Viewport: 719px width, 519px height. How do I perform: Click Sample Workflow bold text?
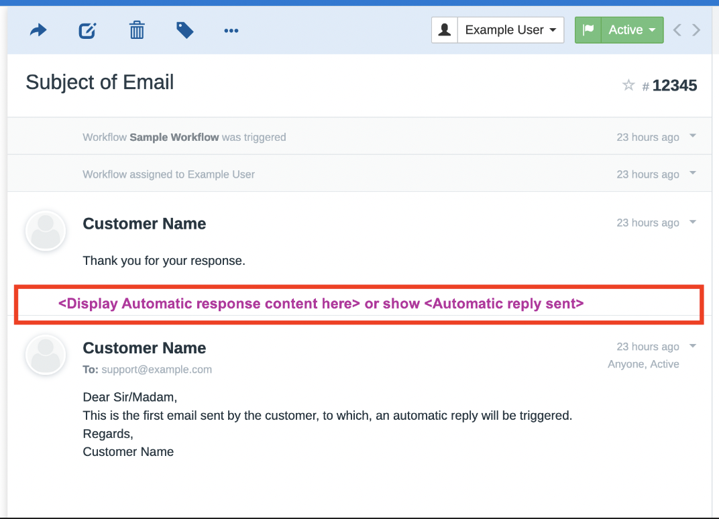tap(174, 137)
